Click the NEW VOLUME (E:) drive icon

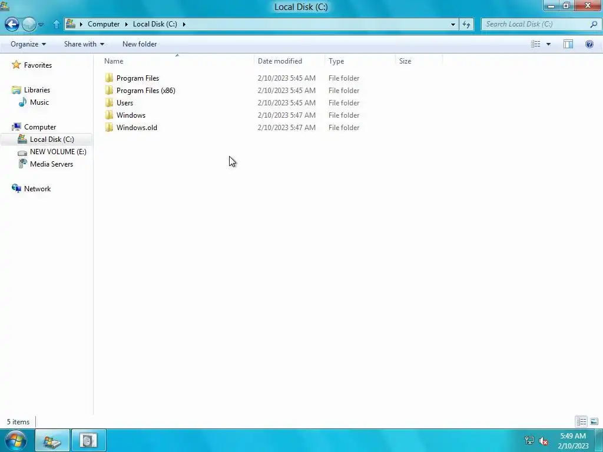(x=22, y=152)
